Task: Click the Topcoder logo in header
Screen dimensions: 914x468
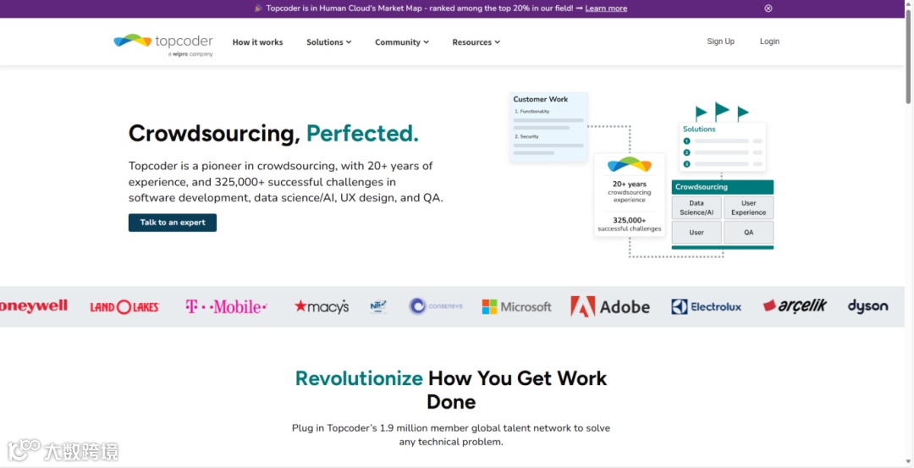Action: coord(163,45)
